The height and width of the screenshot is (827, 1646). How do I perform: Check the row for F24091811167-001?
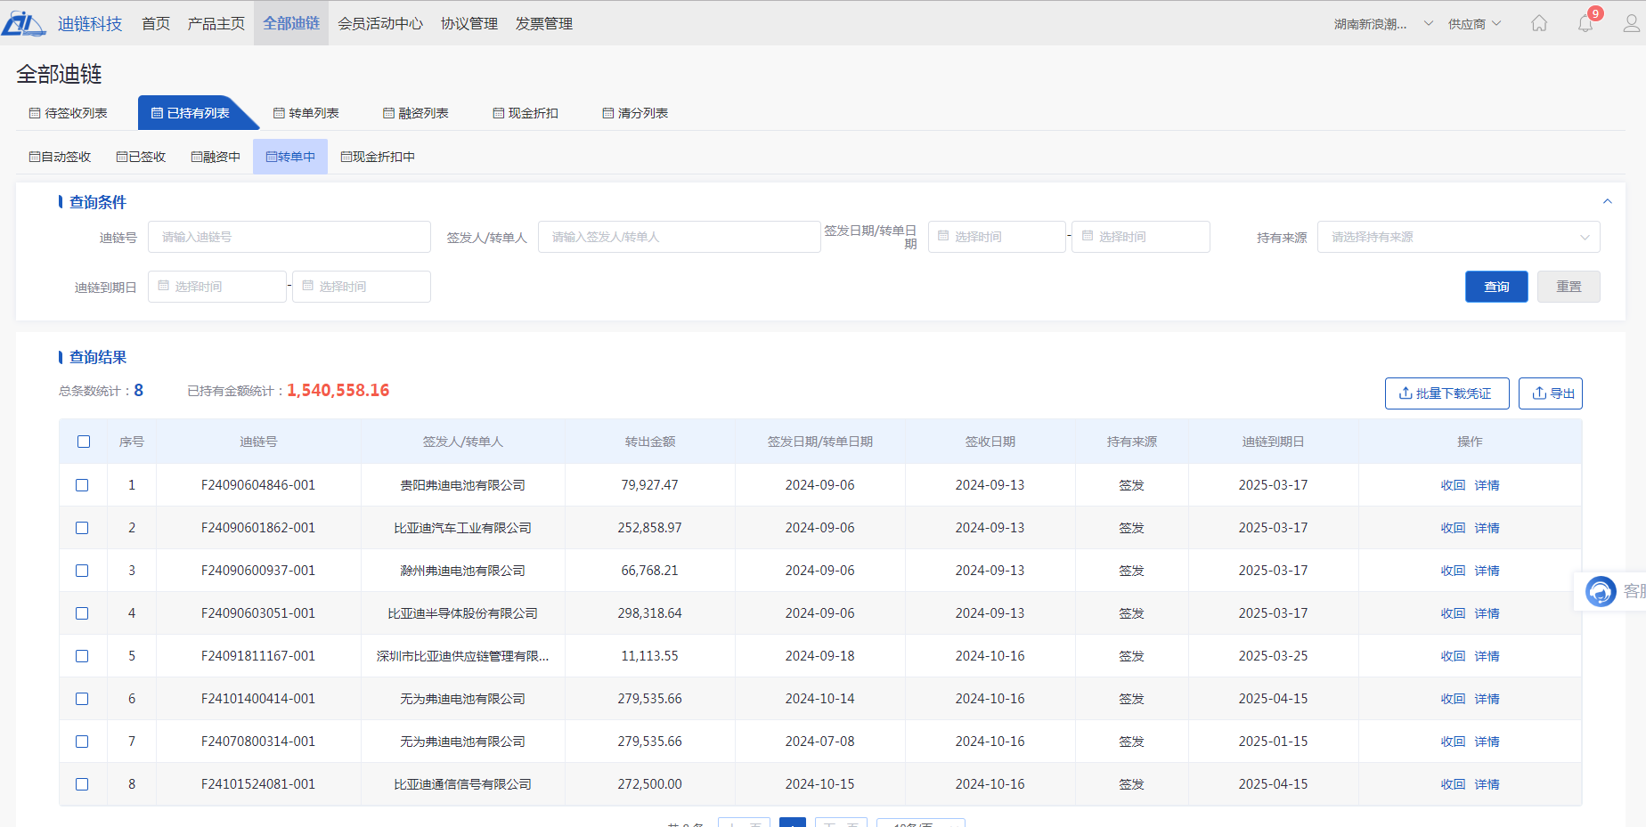point(82,656)
